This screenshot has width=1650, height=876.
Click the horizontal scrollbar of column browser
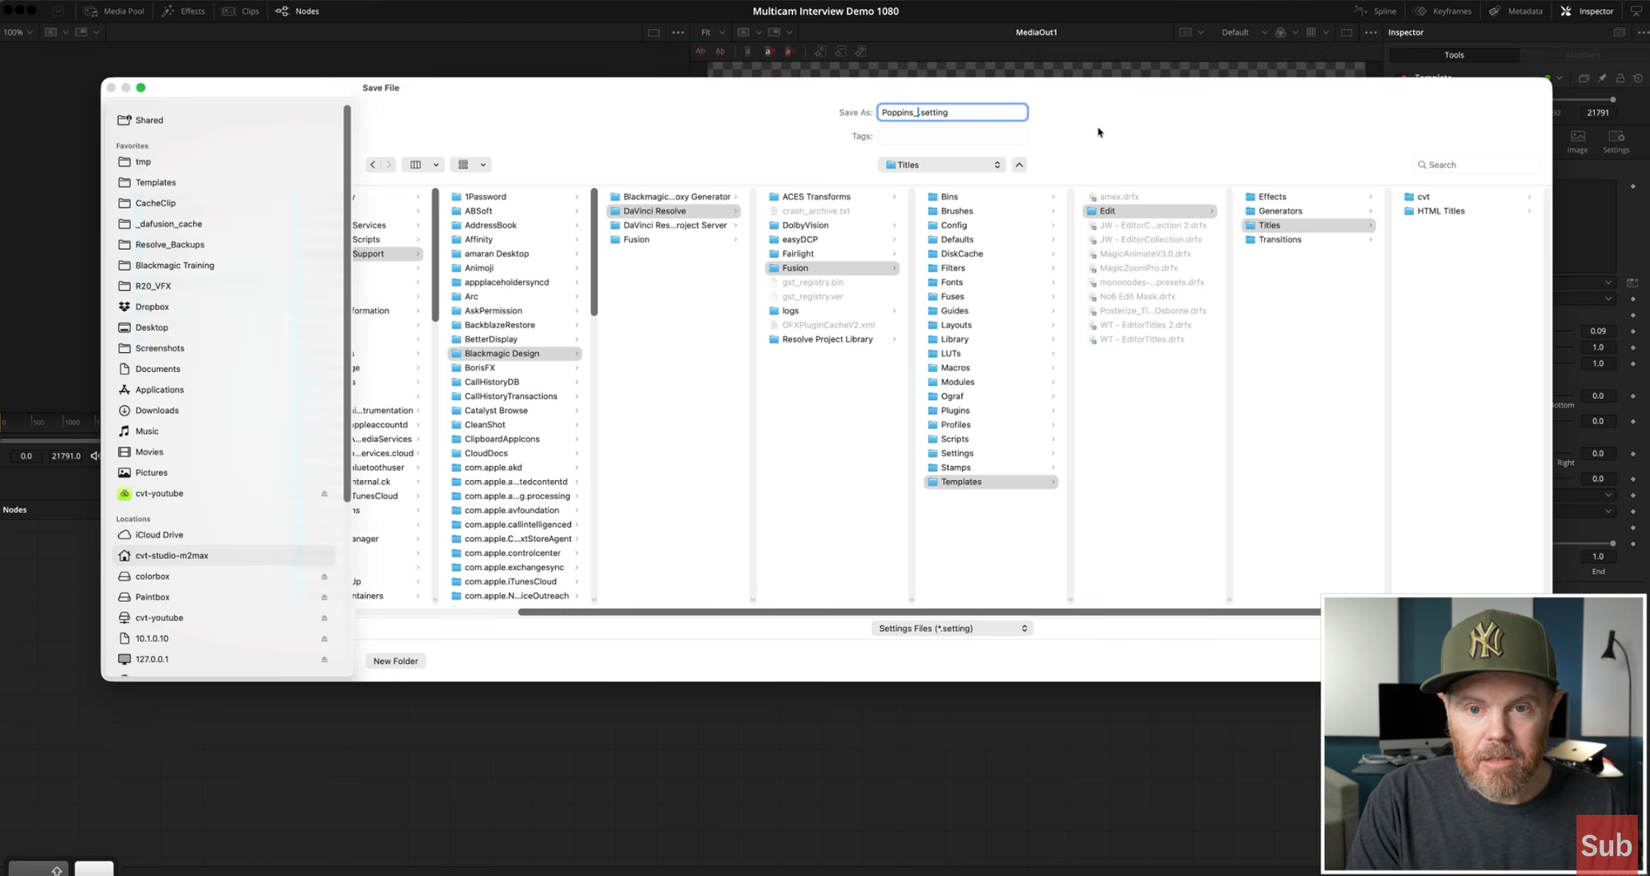[x=919, y=612]
